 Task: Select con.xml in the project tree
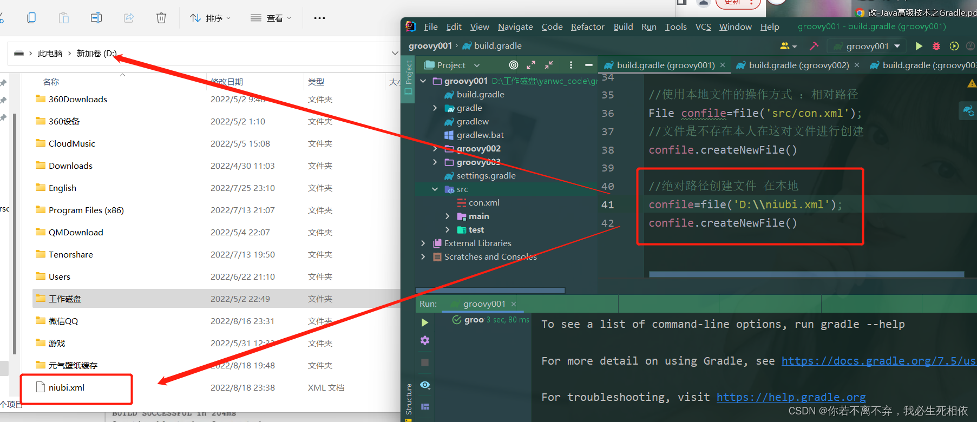click(478, 202)
